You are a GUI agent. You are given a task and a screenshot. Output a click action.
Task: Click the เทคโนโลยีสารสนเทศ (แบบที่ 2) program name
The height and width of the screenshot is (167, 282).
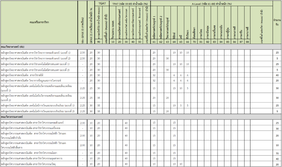(35, 70)
